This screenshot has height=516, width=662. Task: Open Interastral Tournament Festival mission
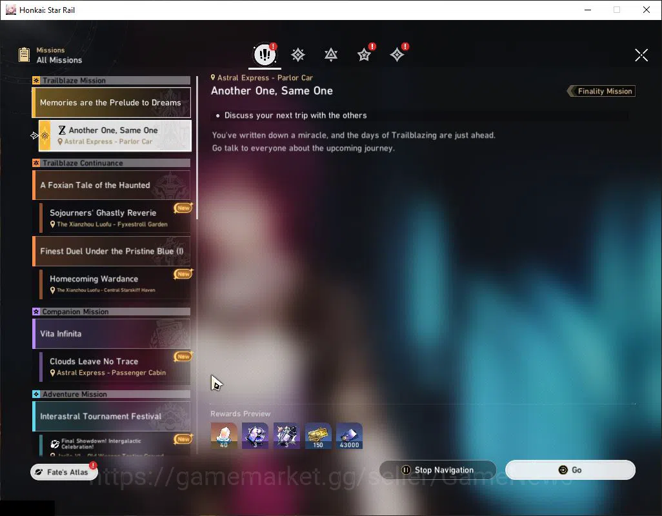112,417
